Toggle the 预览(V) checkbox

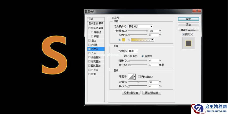[x=183, y=34]
